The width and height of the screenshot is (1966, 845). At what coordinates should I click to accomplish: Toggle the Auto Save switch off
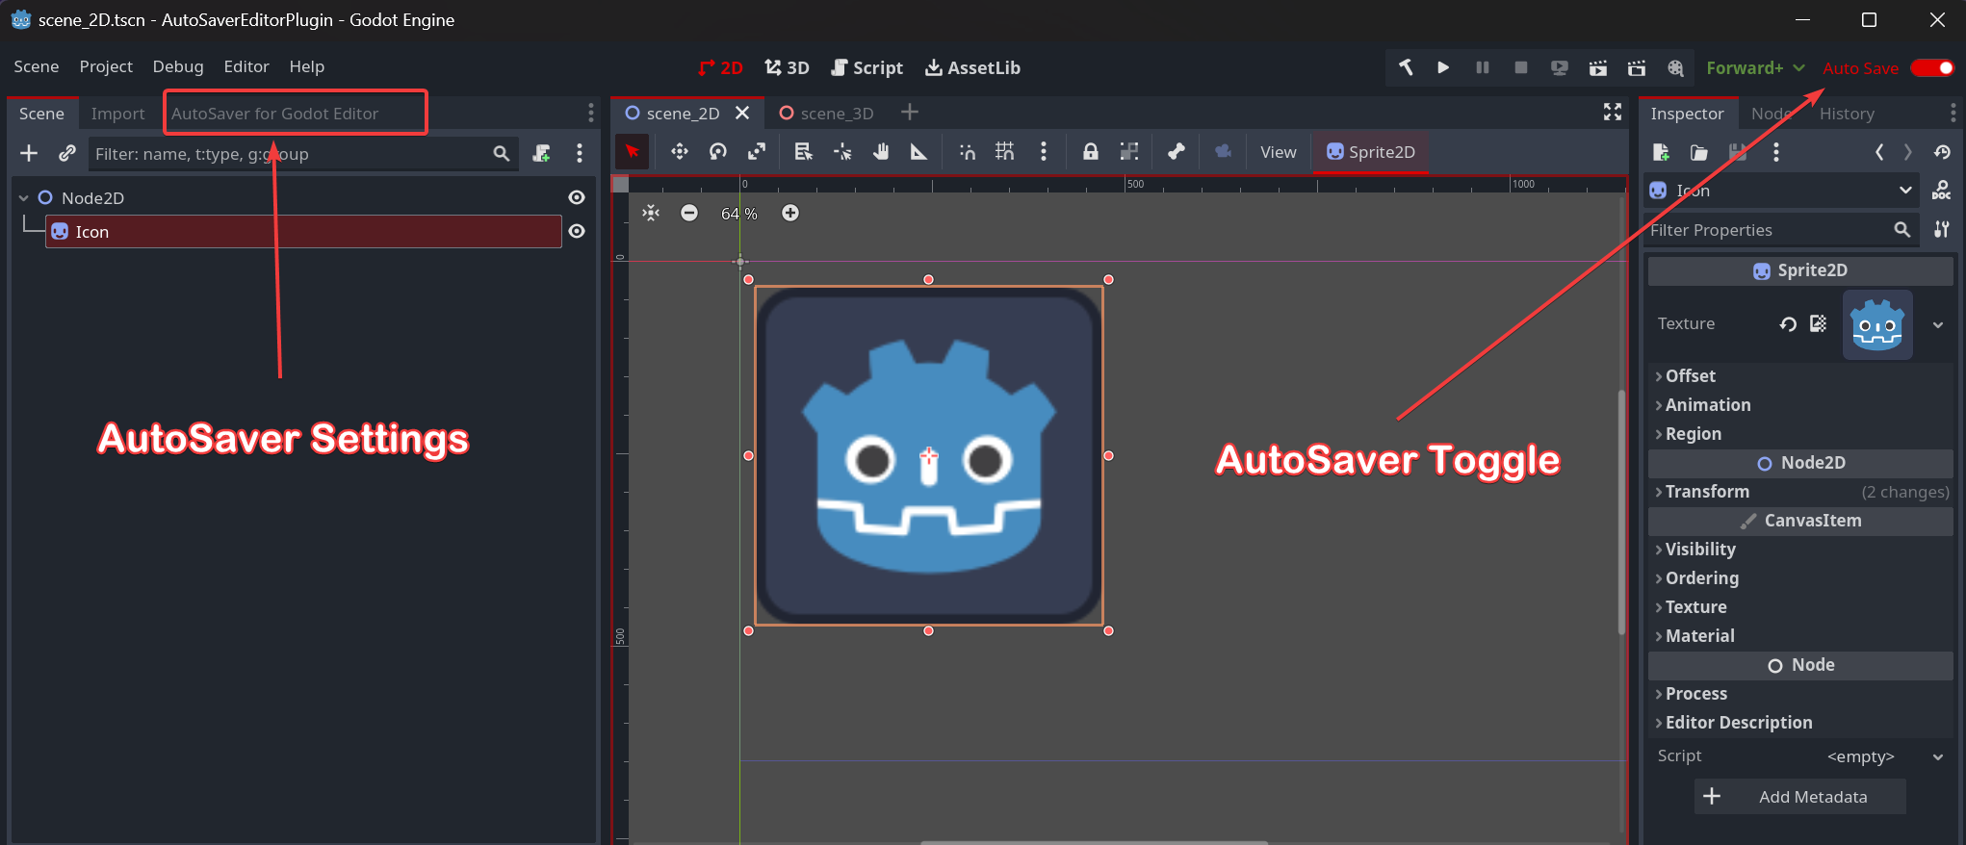point(1932,67)
